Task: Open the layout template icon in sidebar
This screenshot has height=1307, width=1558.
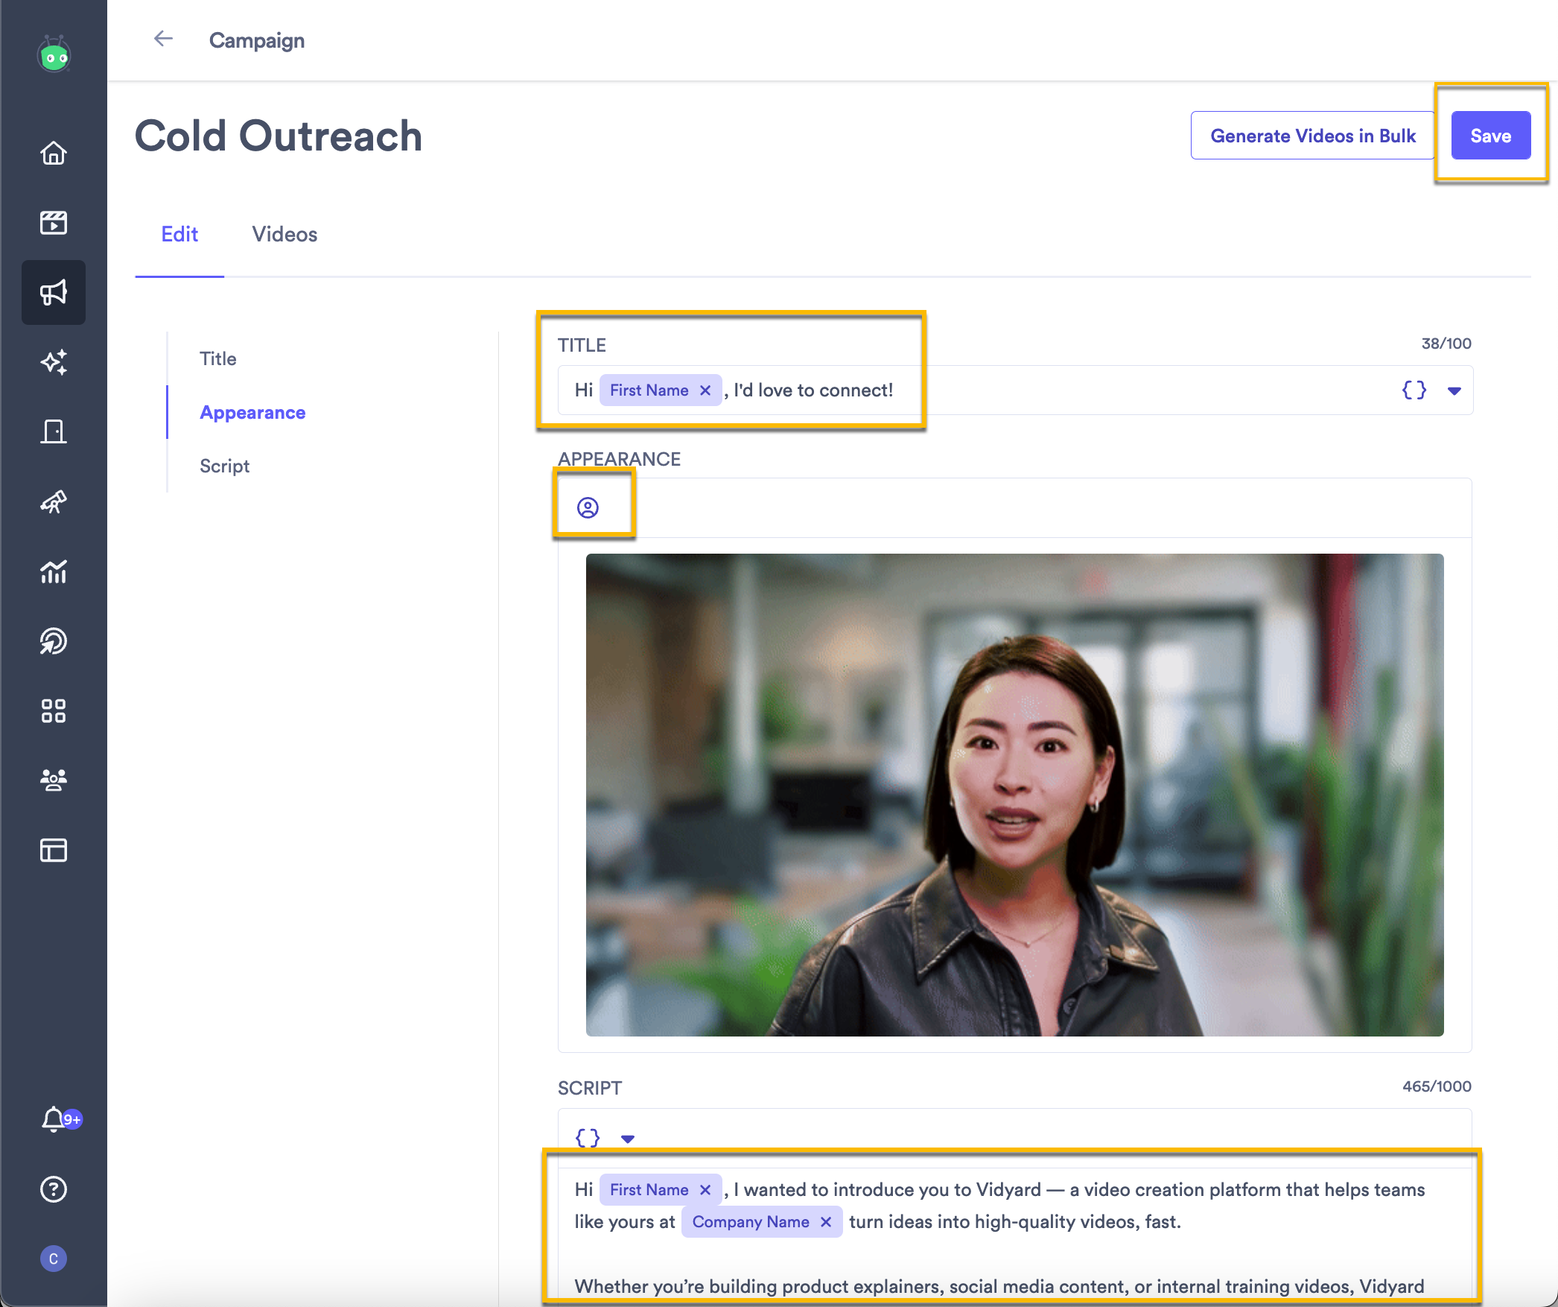Action: tap(54, 850)
